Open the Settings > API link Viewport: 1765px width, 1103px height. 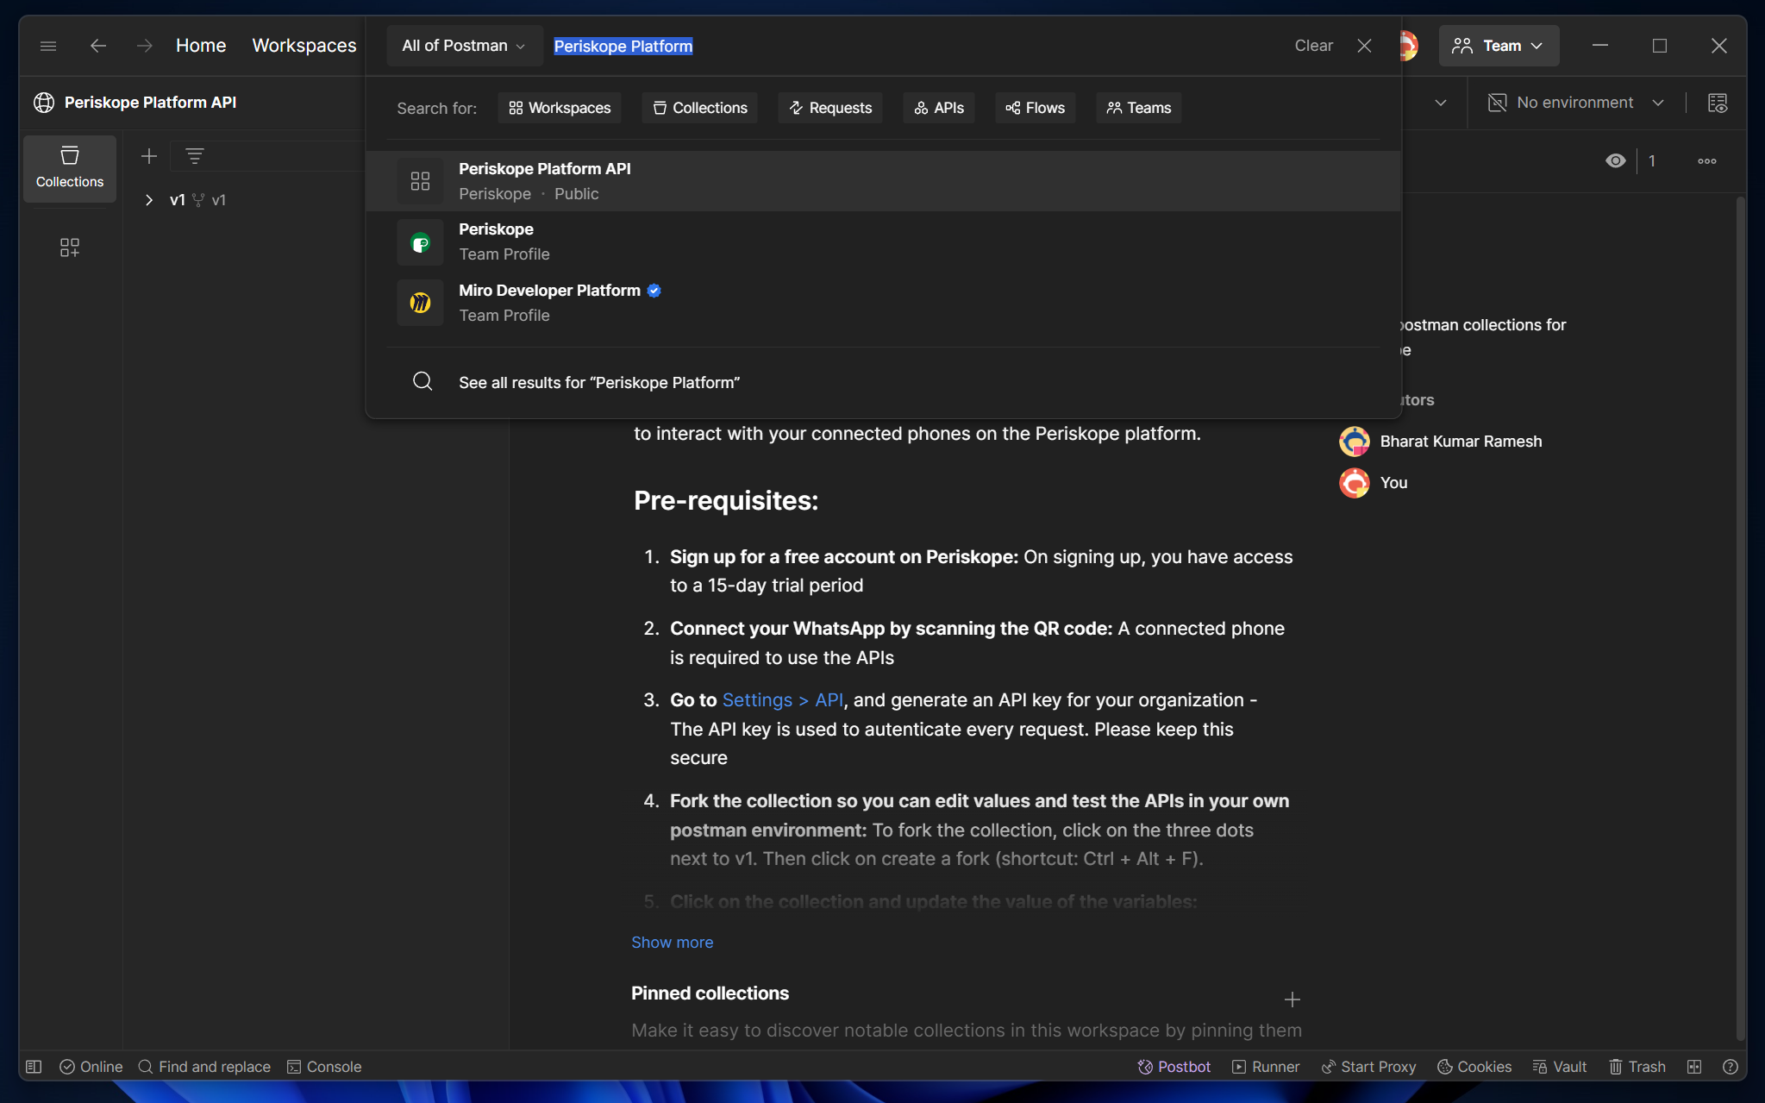coord(783,700)
